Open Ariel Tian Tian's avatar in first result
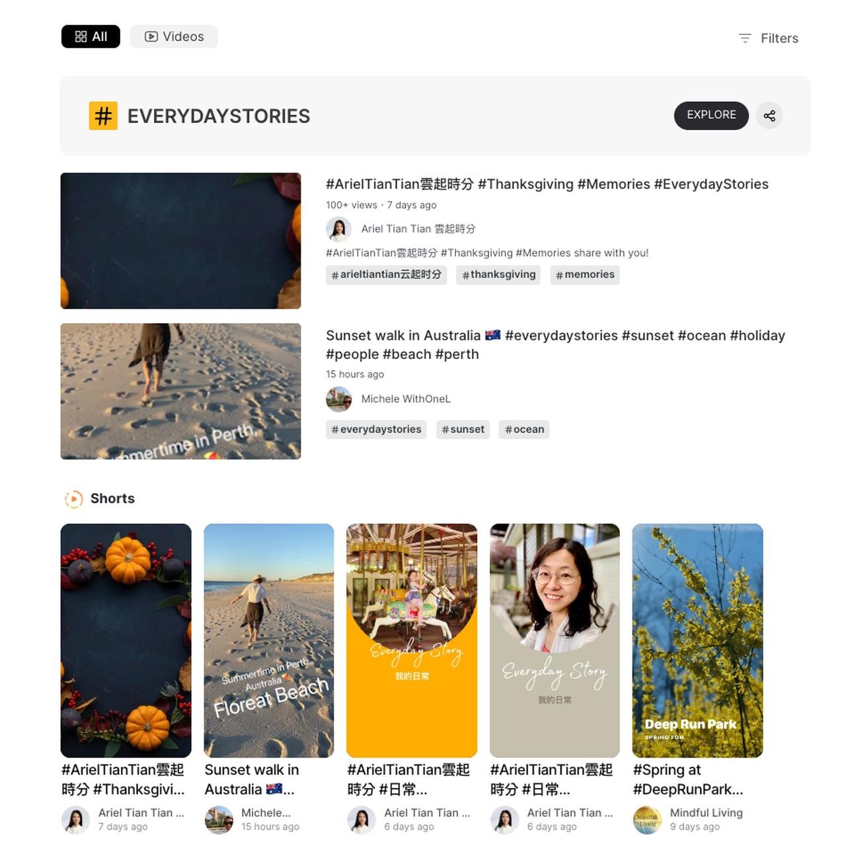This screenshot has width=846, height=854. coord(338,229)
